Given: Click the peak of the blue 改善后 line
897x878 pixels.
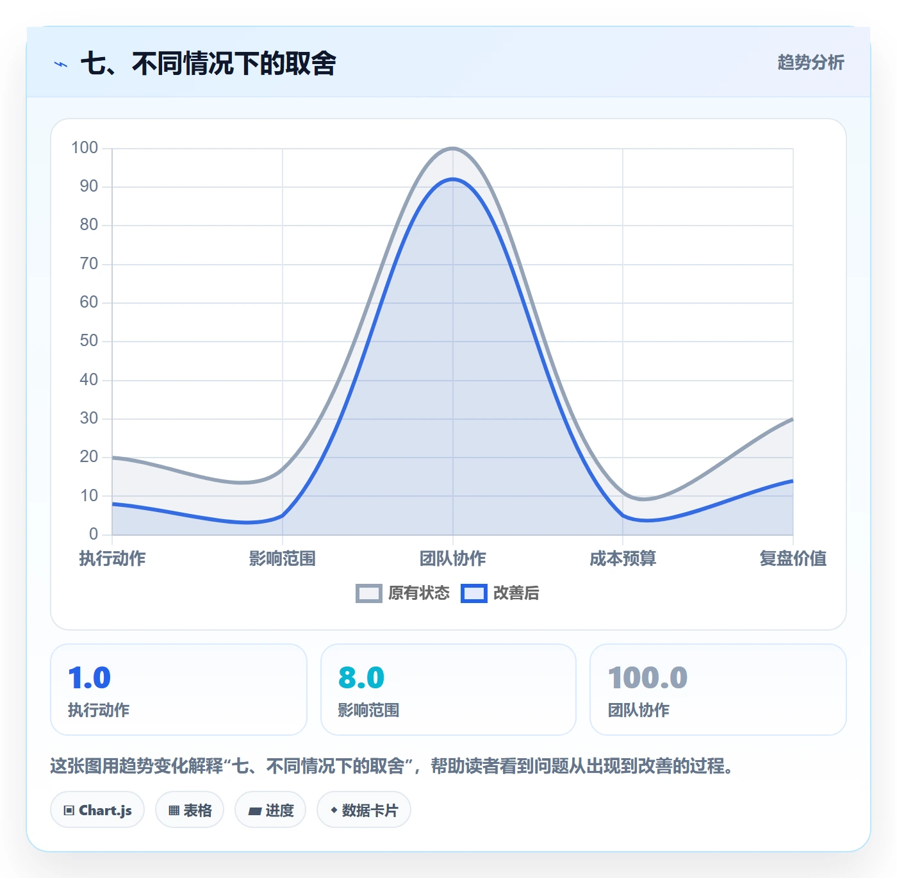Looking at the screenshot, I should (x=453, y=179).
